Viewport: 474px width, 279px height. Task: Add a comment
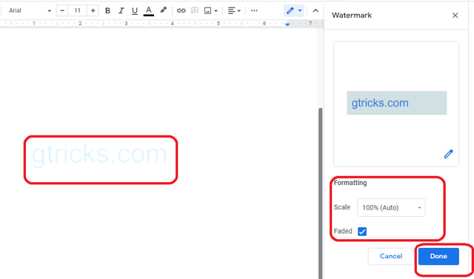point(195,11)
